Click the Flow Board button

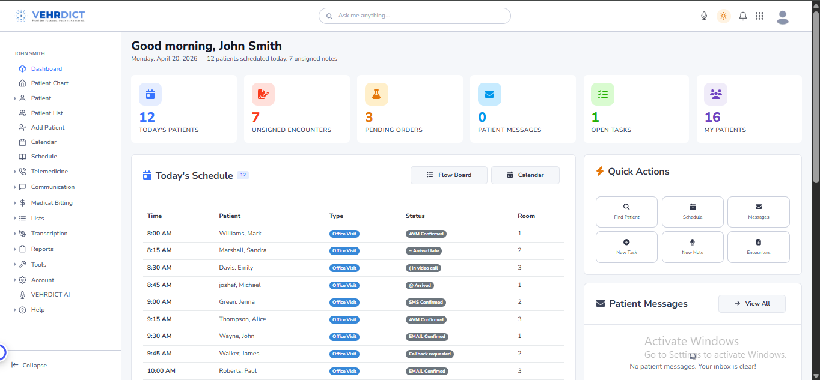448,175
